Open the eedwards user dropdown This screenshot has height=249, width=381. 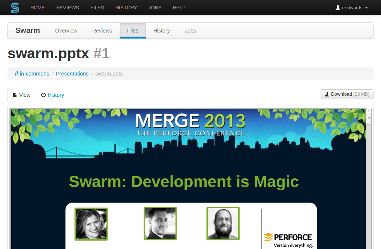[x=352, y=8]
